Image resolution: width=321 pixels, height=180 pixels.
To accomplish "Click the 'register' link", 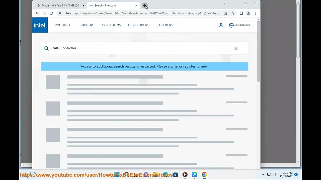I will 189,66.
